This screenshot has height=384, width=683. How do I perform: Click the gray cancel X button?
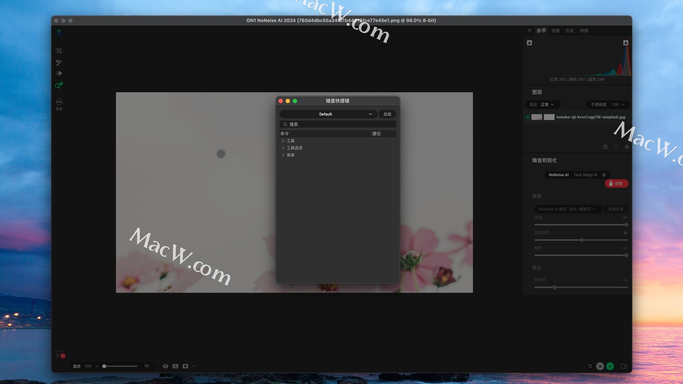(x=600, y=366)
